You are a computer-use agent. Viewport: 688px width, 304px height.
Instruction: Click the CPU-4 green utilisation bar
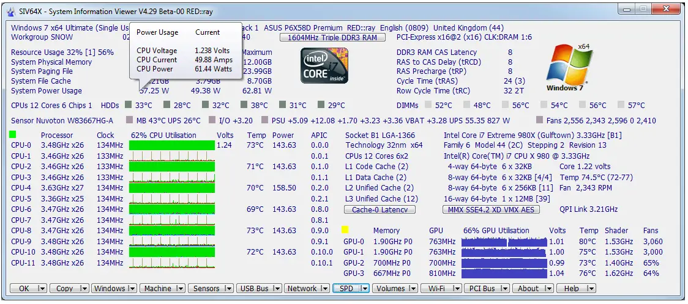(x=172, y=188)
